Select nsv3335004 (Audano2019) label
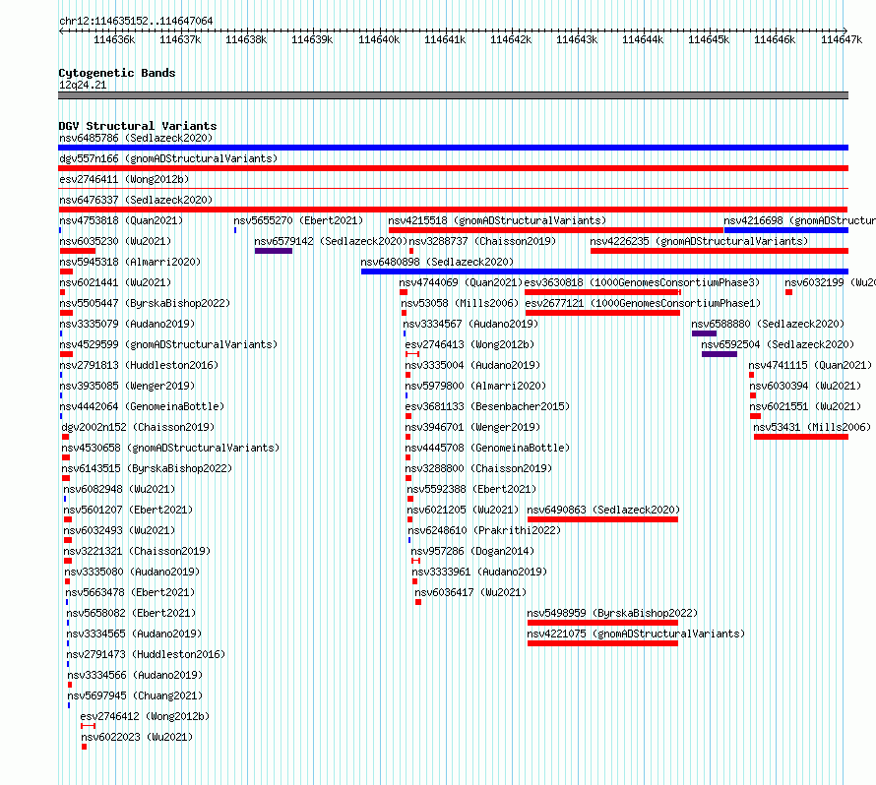Image resolution: width=876 pixels, height=785 pixels. pos(472,365)
